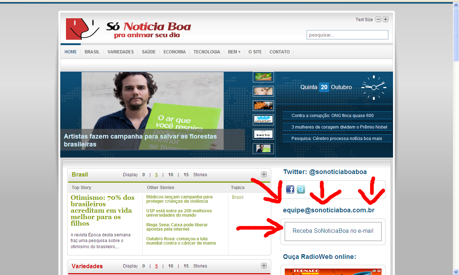Open the Variedades section widget settings icon
The image size is (459, 275).
coord(264,266)
